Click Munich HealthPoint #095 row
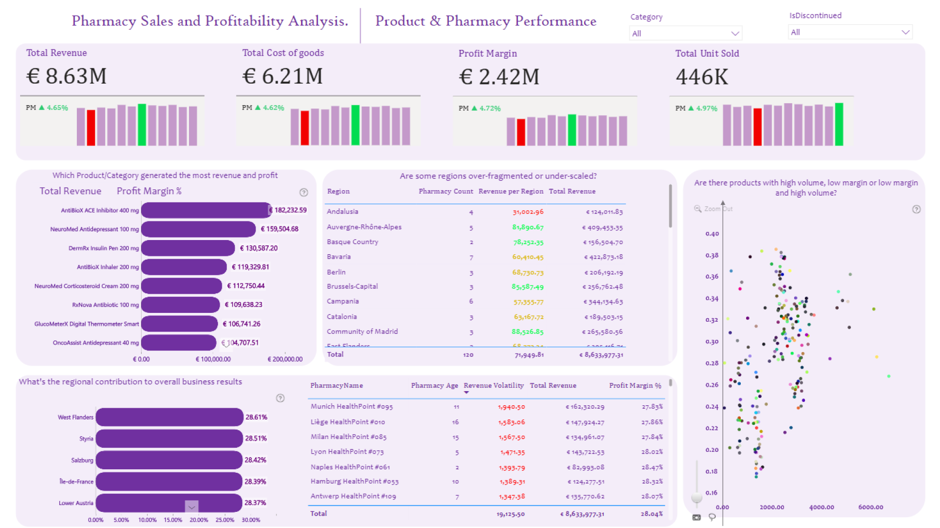940x528 pixels. click(x=486, y=407)
